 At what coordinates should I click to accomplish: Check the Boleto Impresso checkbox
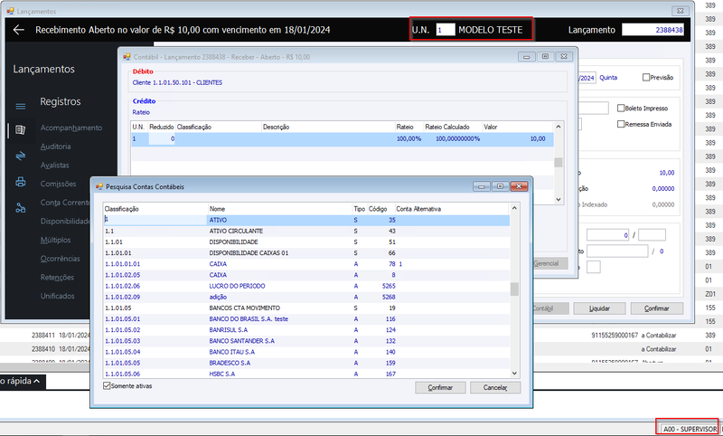coord(621,108)
